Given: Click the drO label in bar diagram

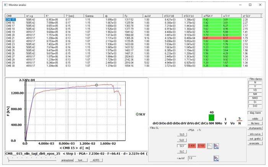Looking at the screenshot, I should 155,123.
